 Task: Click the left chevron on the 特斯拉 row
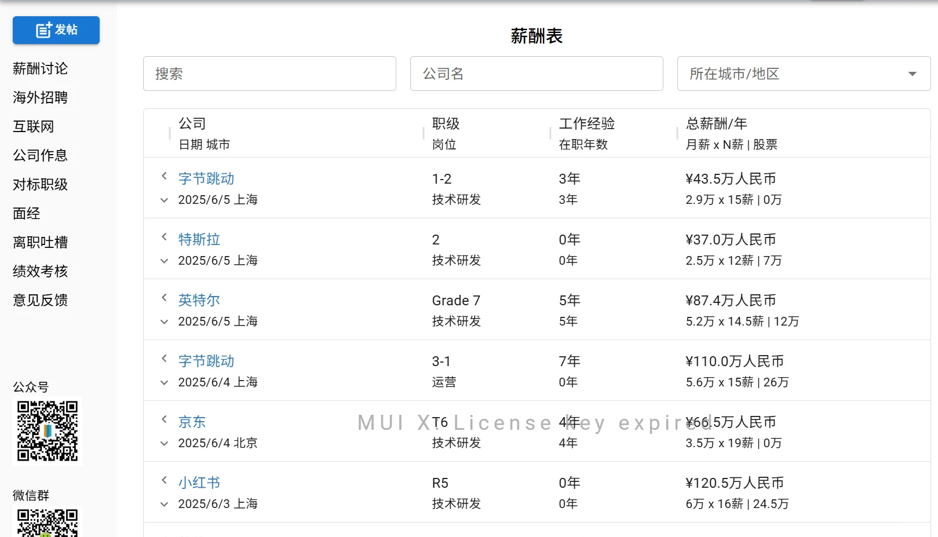click(x=164, y=237)
